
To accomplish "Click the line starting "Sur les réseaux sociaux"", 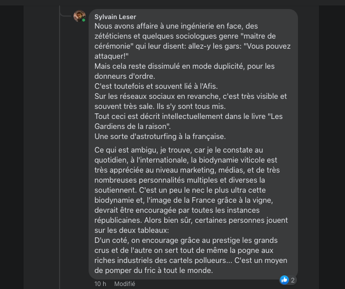I will [190, 96].
